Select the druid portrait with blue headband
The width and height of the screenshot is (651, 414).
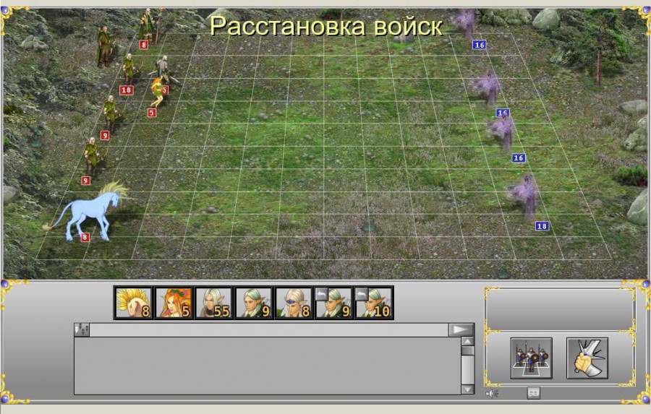[293, 303]
